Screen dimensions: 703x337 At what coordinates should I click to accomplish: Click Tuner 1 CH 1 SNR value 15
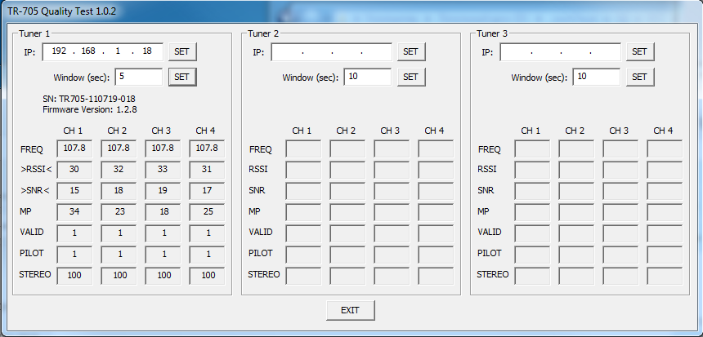click(74, 191)
